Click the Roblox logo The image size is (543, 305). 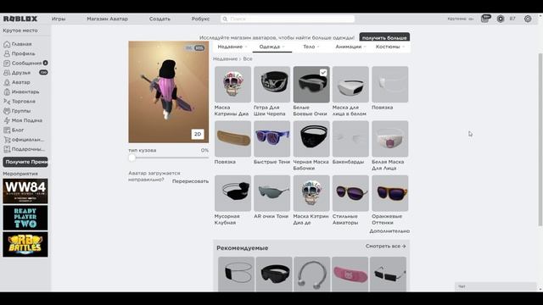pyautogui.click(x=20, y=19)
